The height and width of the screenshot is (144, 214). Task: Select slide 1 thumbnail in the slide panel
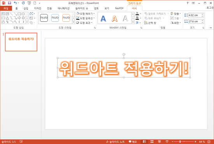(21, 42)
